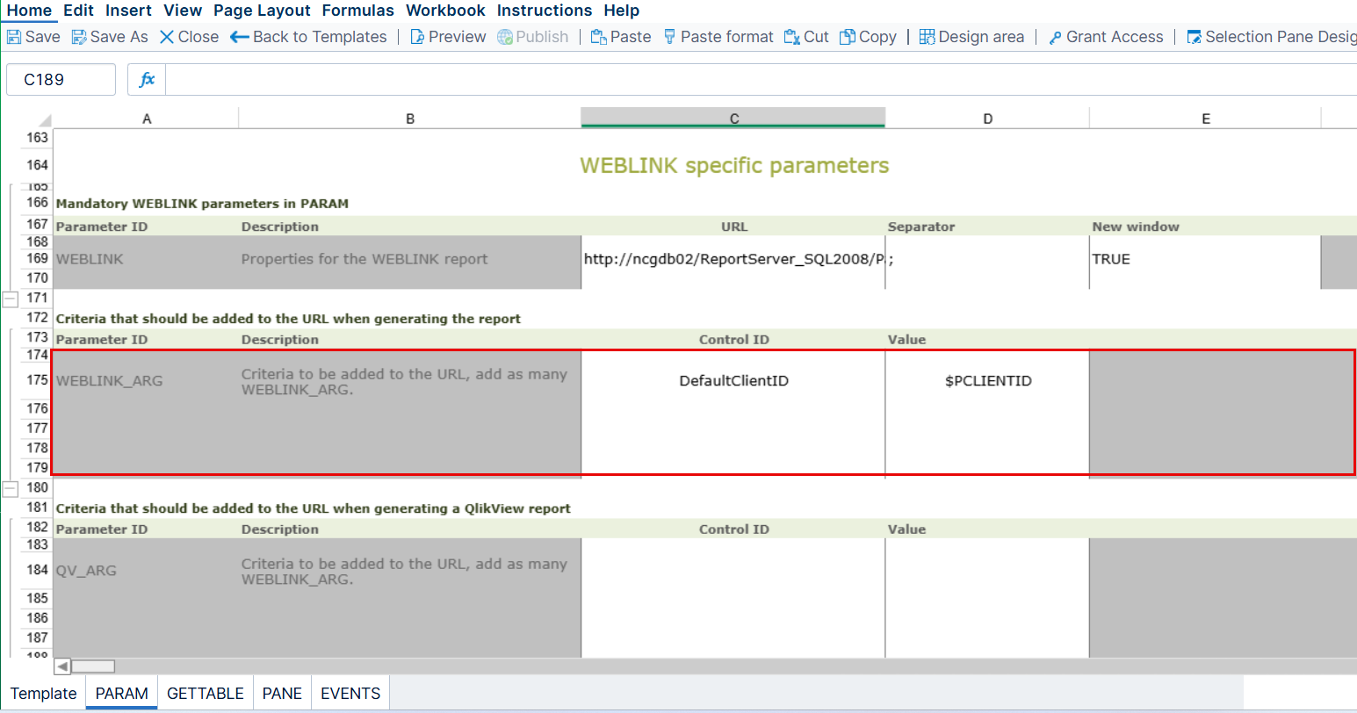Viewport: 1357px width, 713px height.
Task: Open the Insert menu
Action: 128,11
